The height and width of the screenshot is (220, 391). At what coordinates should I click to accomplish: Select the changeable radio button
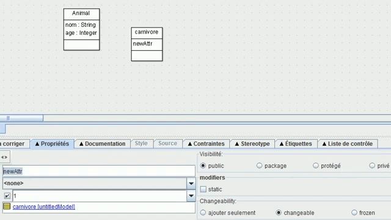coord(279,213)
